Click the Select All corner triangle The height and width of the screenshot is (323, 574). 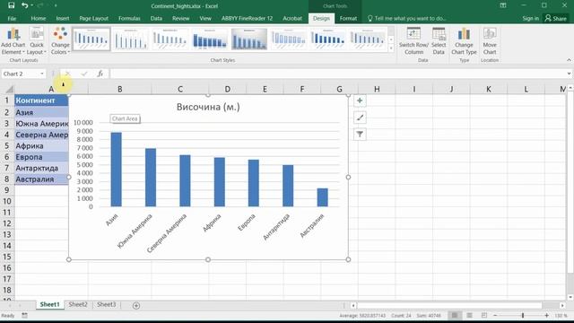pyautogui.click(x=9, y=89)
